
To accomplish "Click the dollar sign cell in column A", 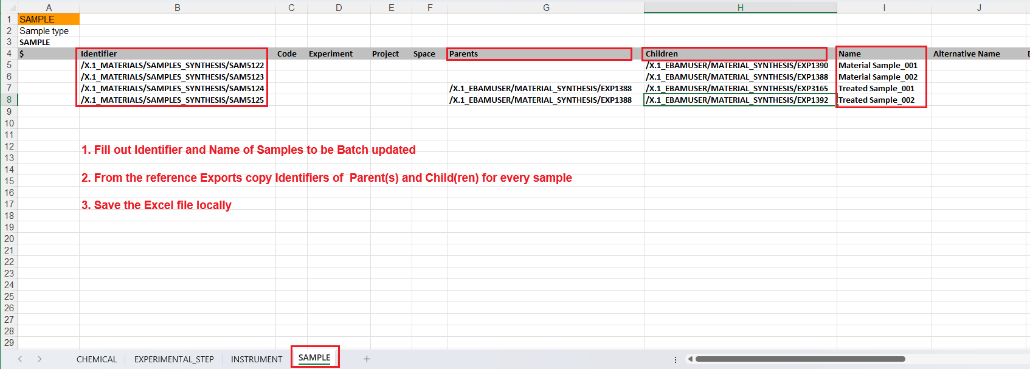I will [49, 53].
